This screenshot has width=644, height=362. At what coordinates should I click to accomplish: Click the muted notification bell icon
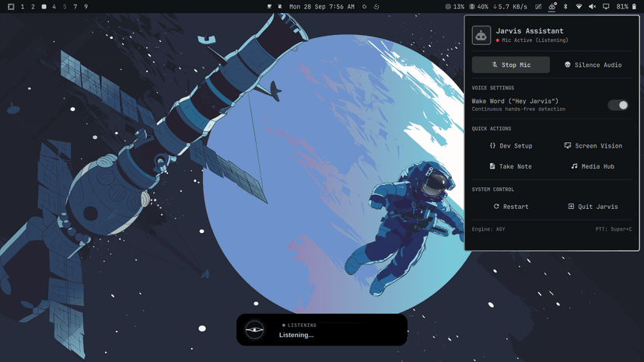[x=280, y=6]
